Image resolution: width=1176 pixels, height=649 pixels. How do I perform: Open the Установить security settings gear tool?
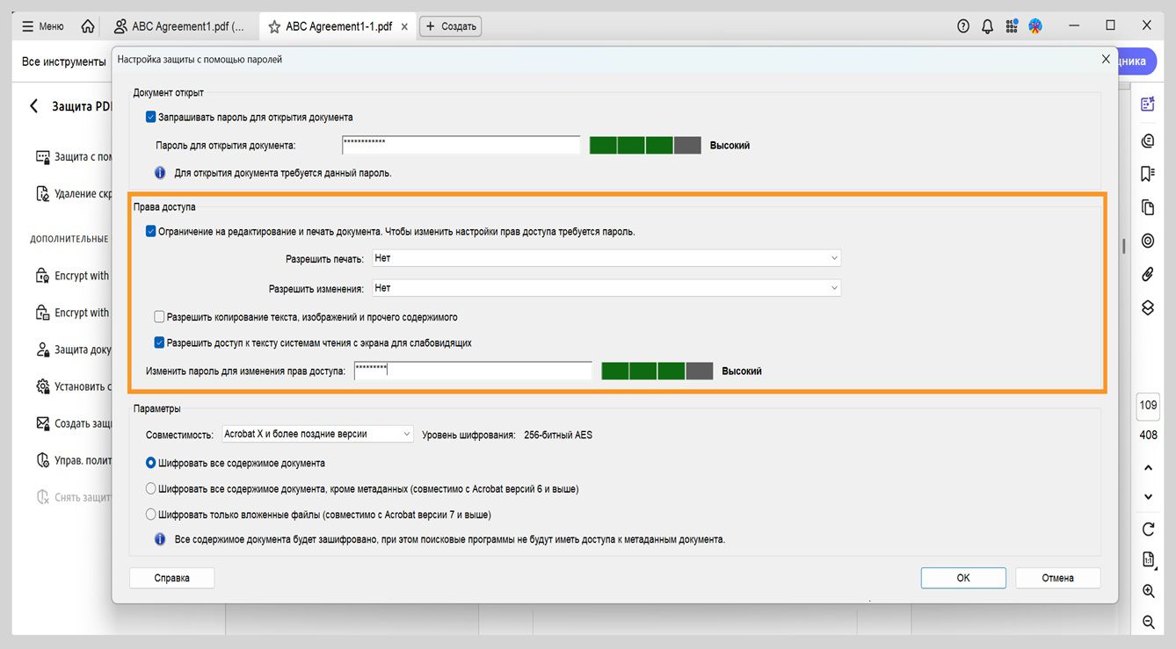[x=74, y=386]
